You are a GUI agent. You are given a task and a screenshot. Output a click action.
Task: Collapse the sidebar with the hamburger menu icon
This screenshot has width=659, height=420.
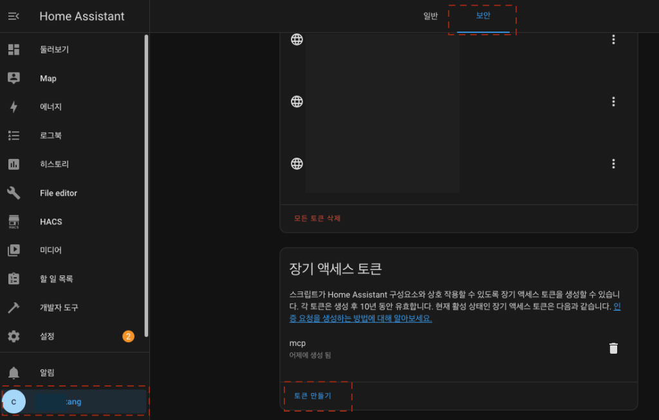pyautogui.click(x=14, y=16)
